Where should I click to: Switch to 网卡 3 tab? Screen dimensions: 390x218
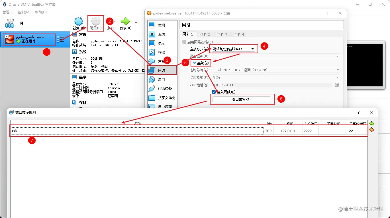point(222,34)
